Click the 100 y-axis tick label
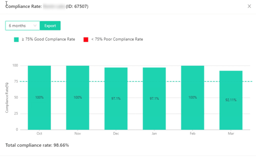This screenshot has height=157, width=256. click(x=15, y=65)
